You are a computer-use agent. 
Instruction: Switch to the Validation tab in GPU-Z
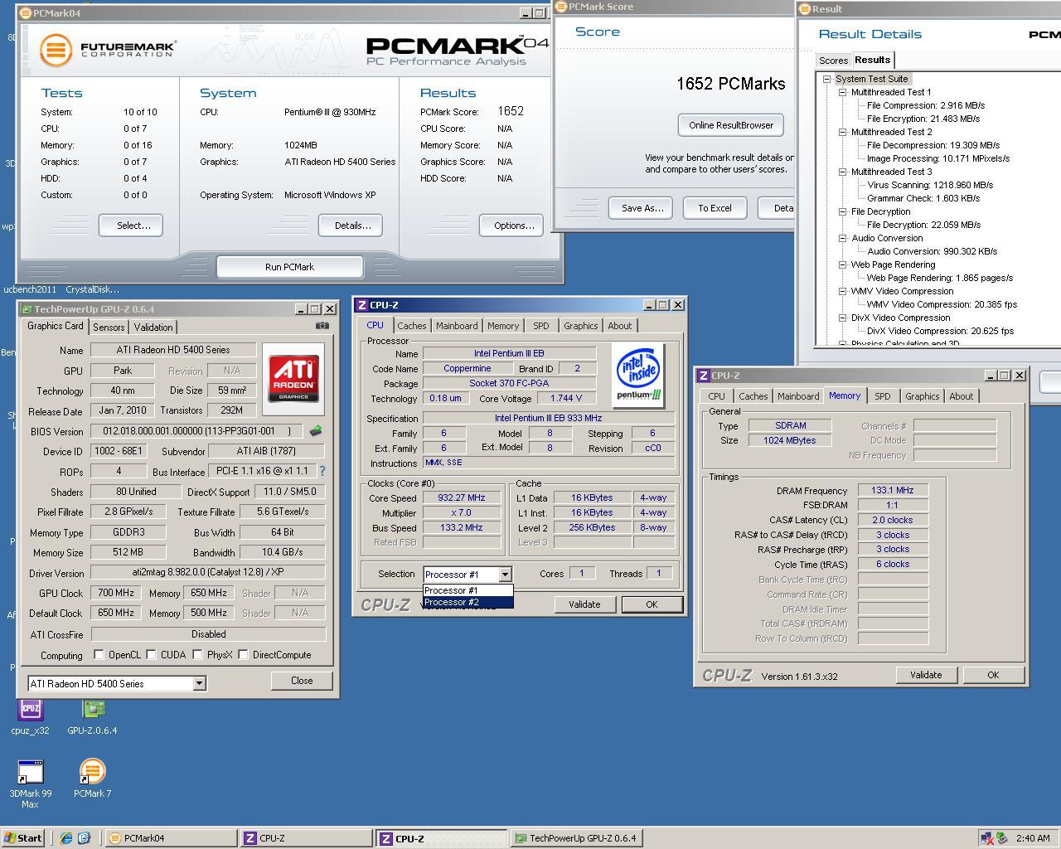pos(153,327)
